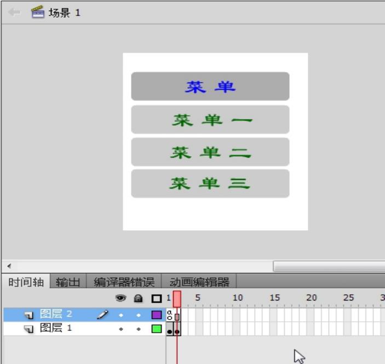
Task: Click the stage scrollbar left arrow
Action: [9, 266]
